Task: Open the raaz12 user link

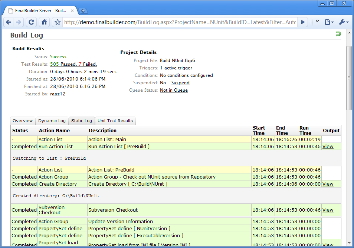Action: [x=58, y=94]
